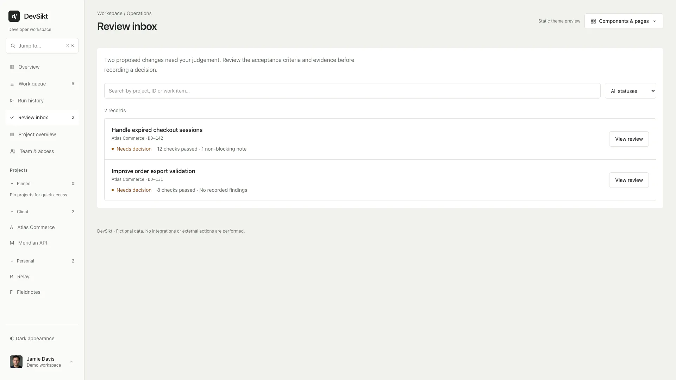Click the search magnifier icon in Jump to
The height and width of the screenshot is (380, 676).
point(13,46)
